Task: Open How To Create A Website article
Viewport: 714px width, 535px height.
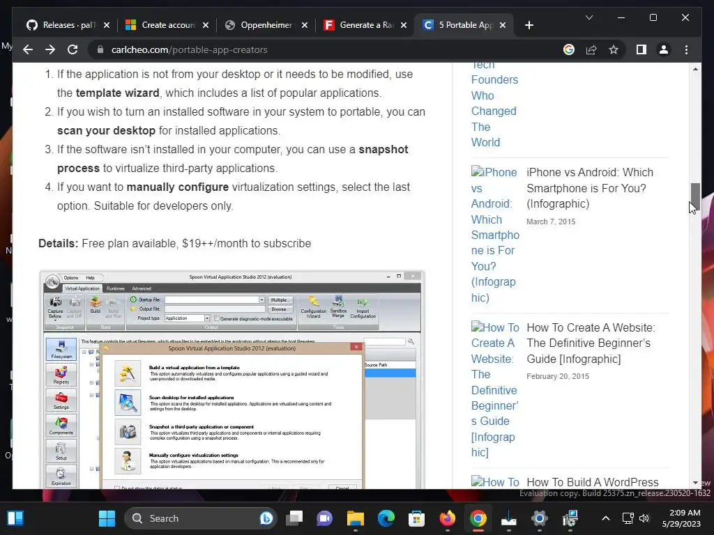Action: [x=591, y=343]
